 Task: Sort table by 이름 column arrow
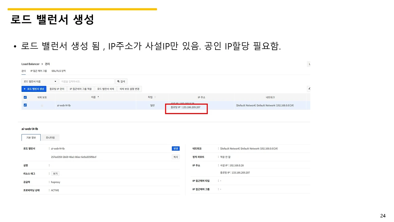(98, 97)
